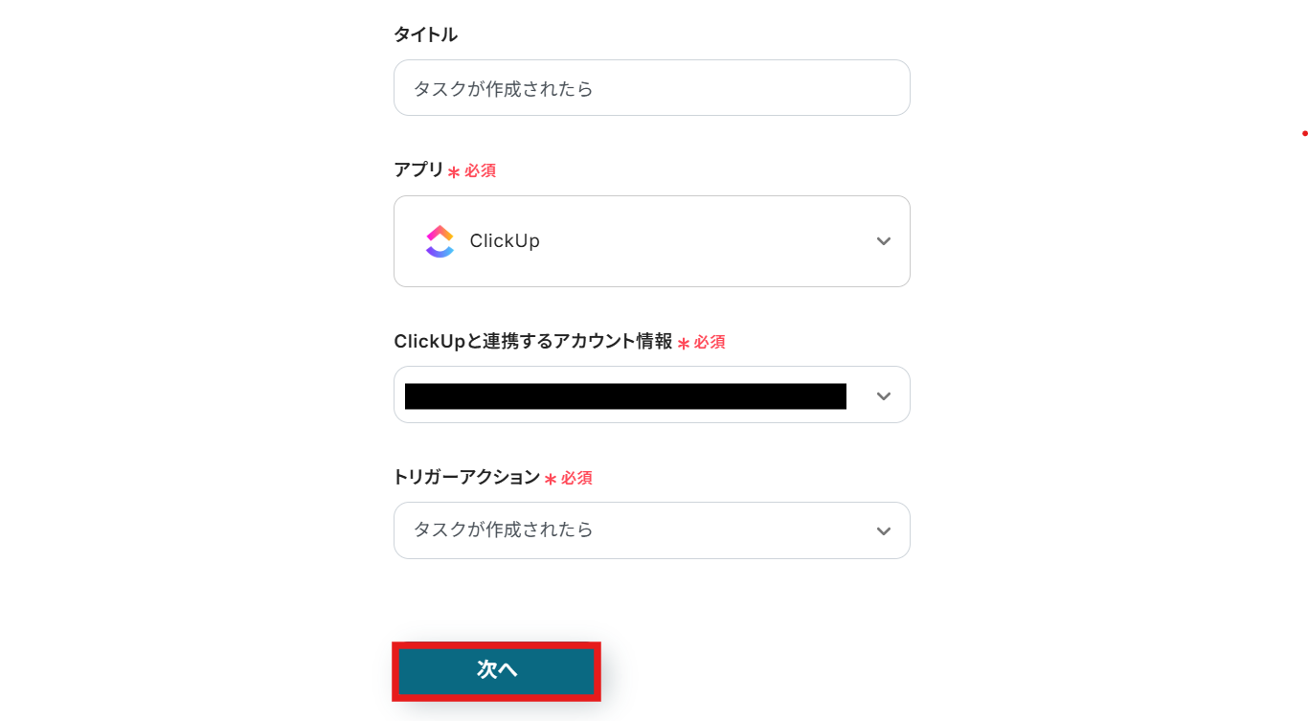Click the redacted account name bar
1308x721 pixels.
625,395
